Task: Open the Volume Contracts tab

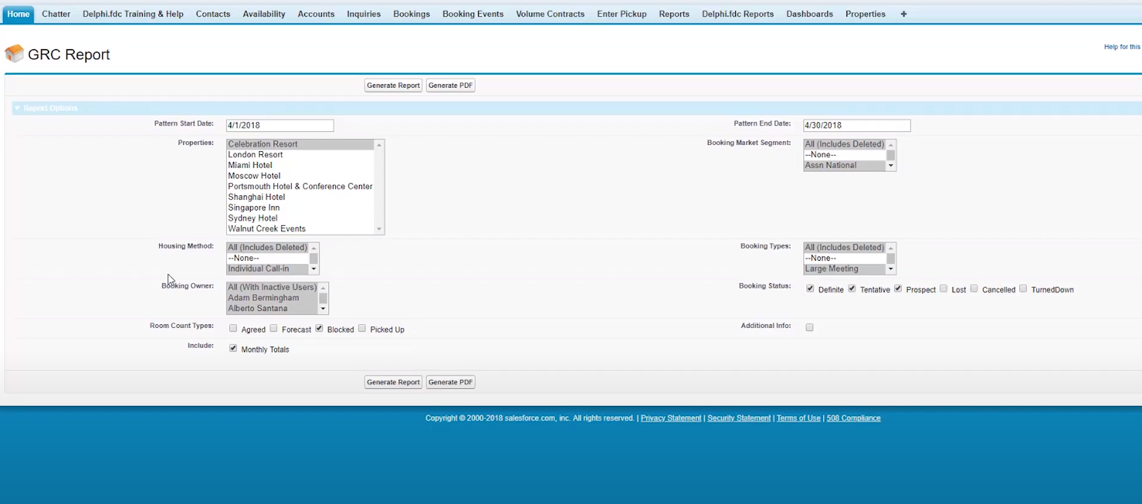Action: pyautogui.click(x=550, y=14)
